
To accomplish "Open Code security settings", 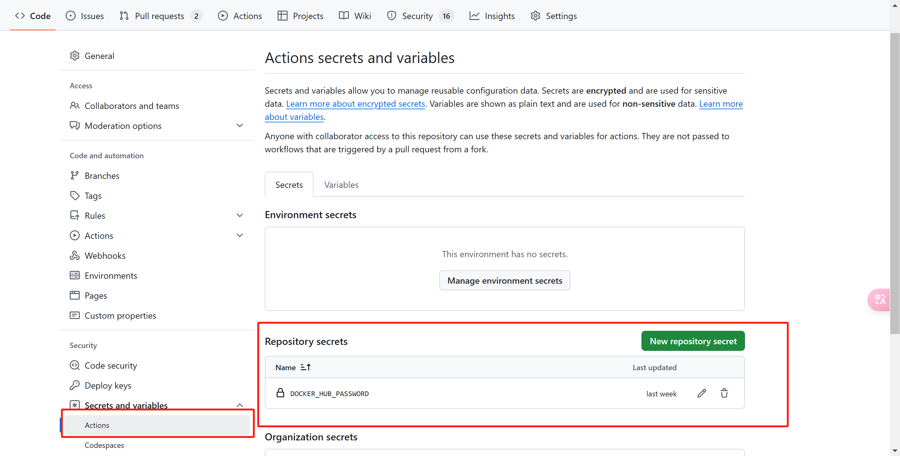I will (x=110, y=365).
